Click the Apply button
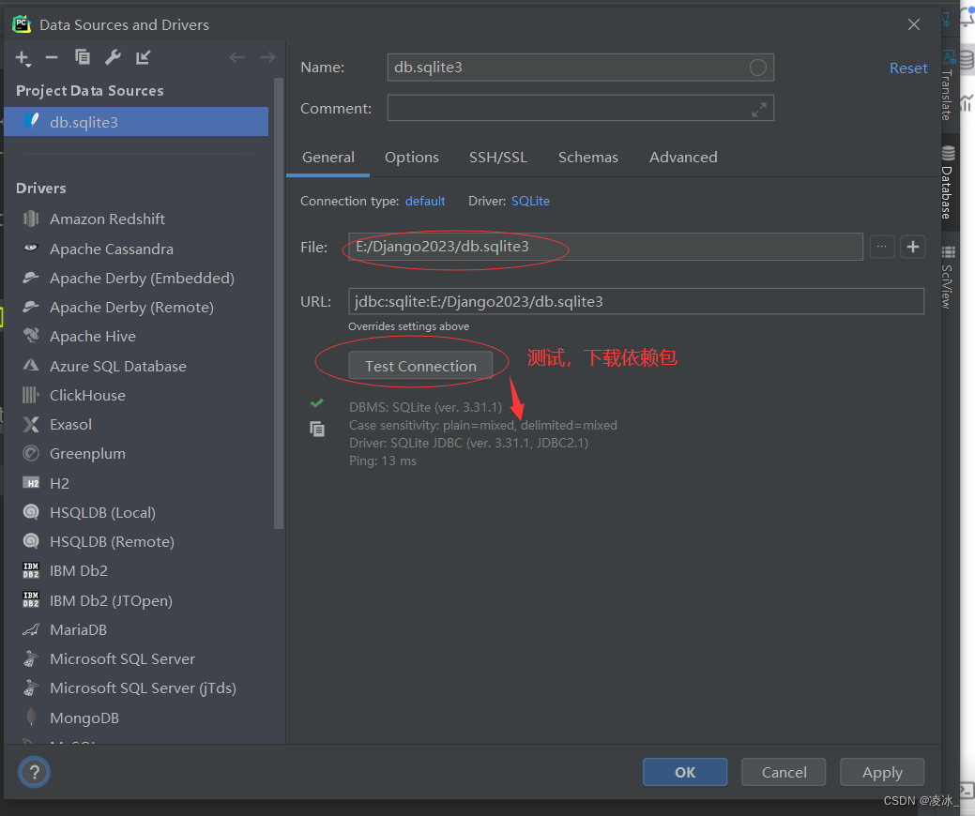975x816 pixels. (x=882, y=772)
